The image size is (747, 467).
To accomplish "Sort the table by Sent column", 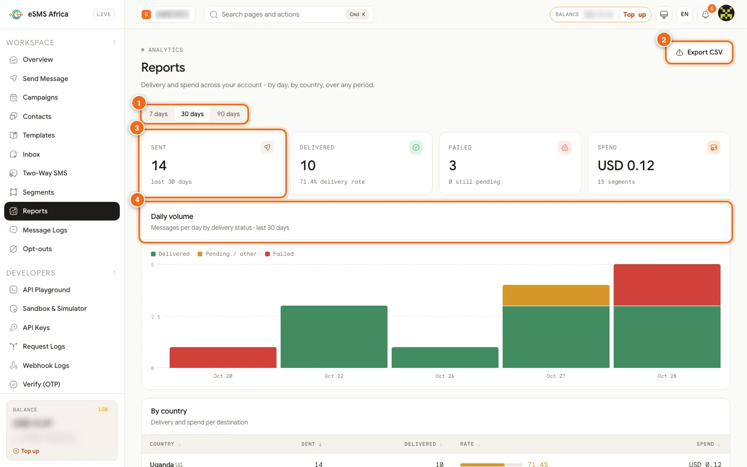I will point(312,444).
